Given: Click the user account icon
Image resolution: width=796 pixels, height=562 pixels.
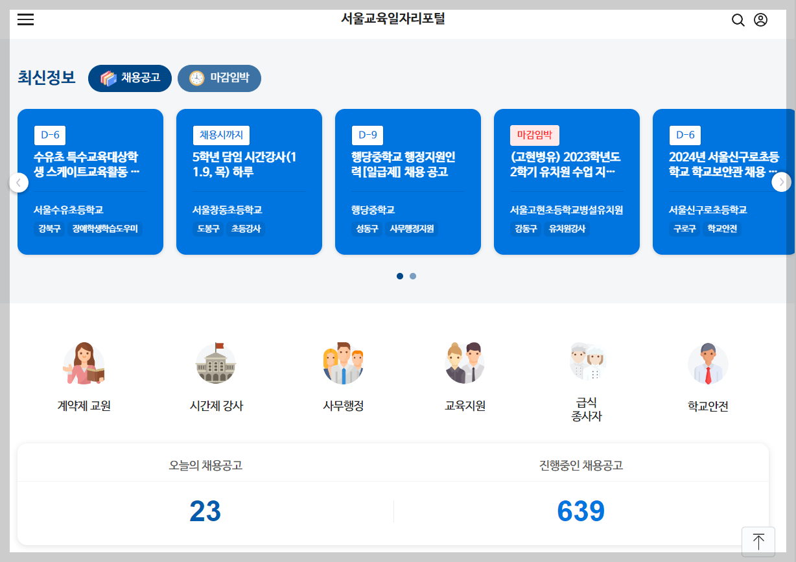Looking at the screenshot, I should (761, 19).
